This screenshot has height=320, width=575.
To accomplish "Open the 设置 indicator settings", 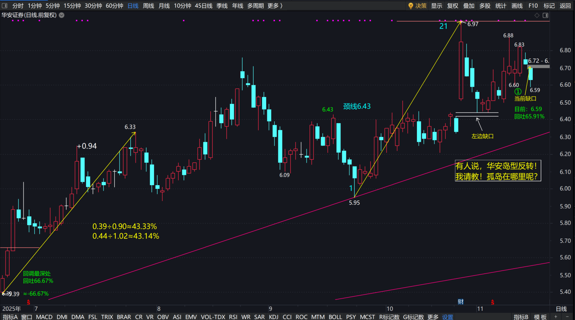I will coord(447,317).
